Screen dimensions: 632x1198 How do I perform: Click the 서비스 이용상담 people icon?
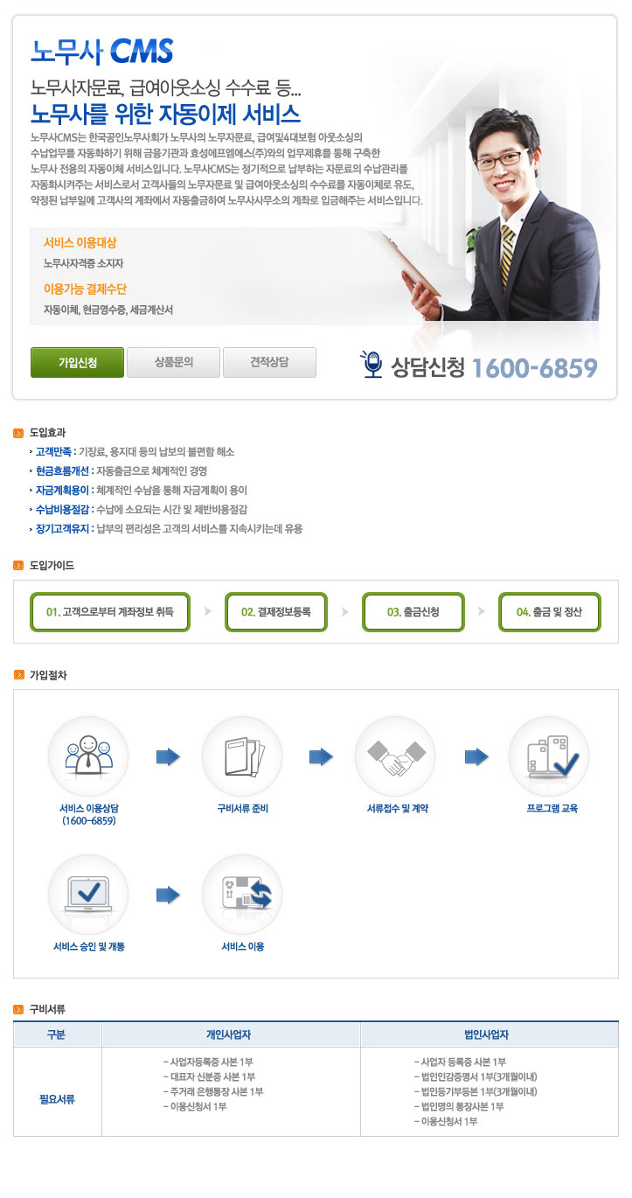pyautogui.click(x=88, y=756)
